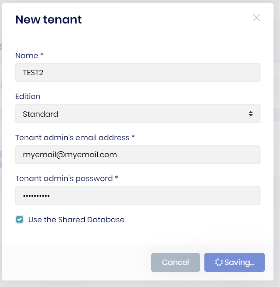The image size is (280, 287).
Task: Close the New tenant dialog with X
Action: (x=256, y=18)
